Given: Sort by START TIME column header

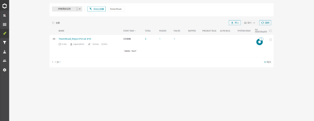Looking at the screenshot, I should (x=129, y=31).
